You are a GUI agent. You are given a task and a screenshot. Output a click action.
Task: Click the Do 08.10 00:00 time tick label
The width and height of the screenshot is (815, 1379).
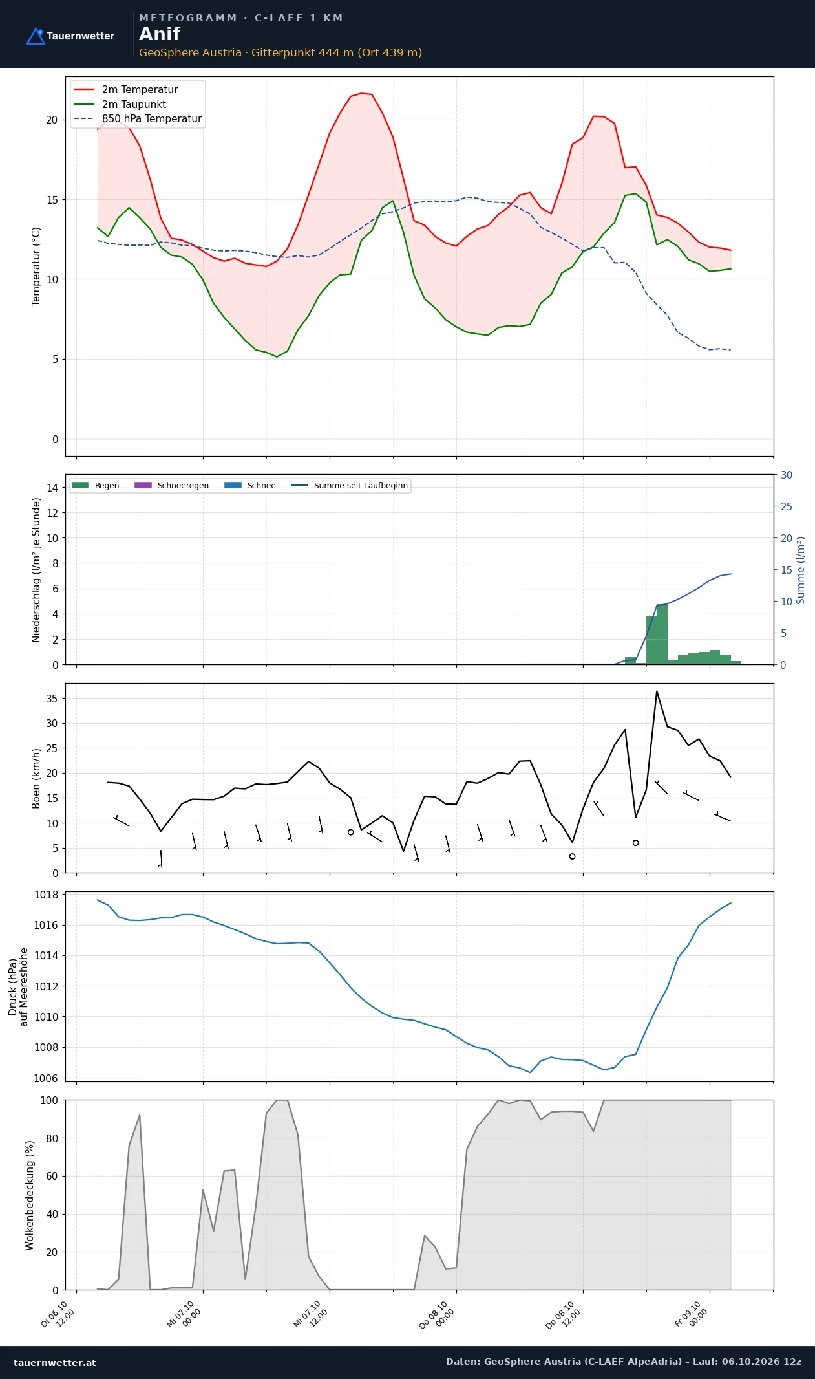coord(437,1315)
